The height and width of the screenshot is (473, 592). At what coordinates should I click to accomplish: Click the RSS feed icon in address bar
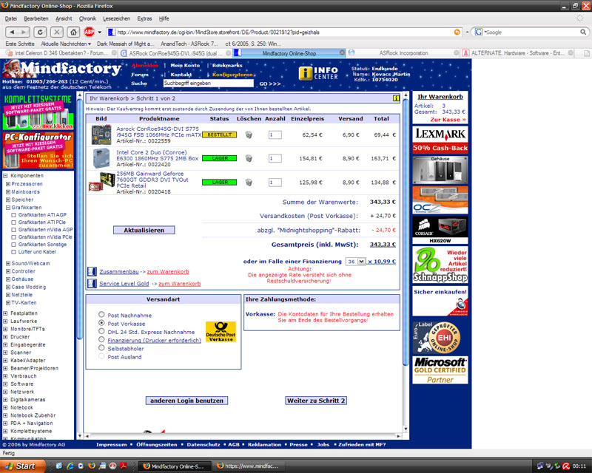pos(457,33)
